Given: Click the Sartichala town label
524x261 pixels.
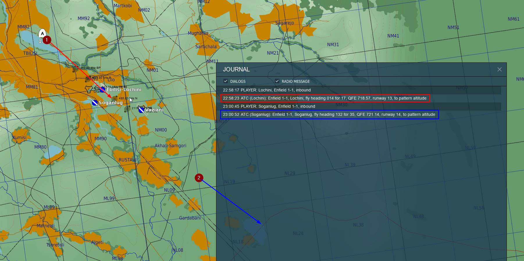Looking at the screenshot, I should pos(206,46).
